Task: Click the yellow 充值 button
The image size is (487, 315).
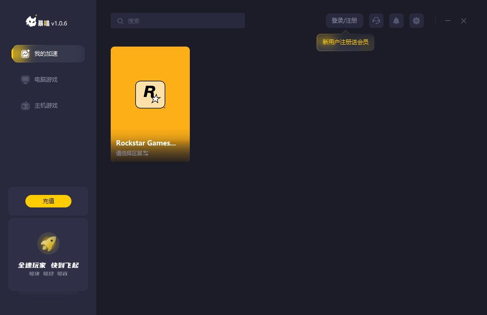Action: point(48,201)
